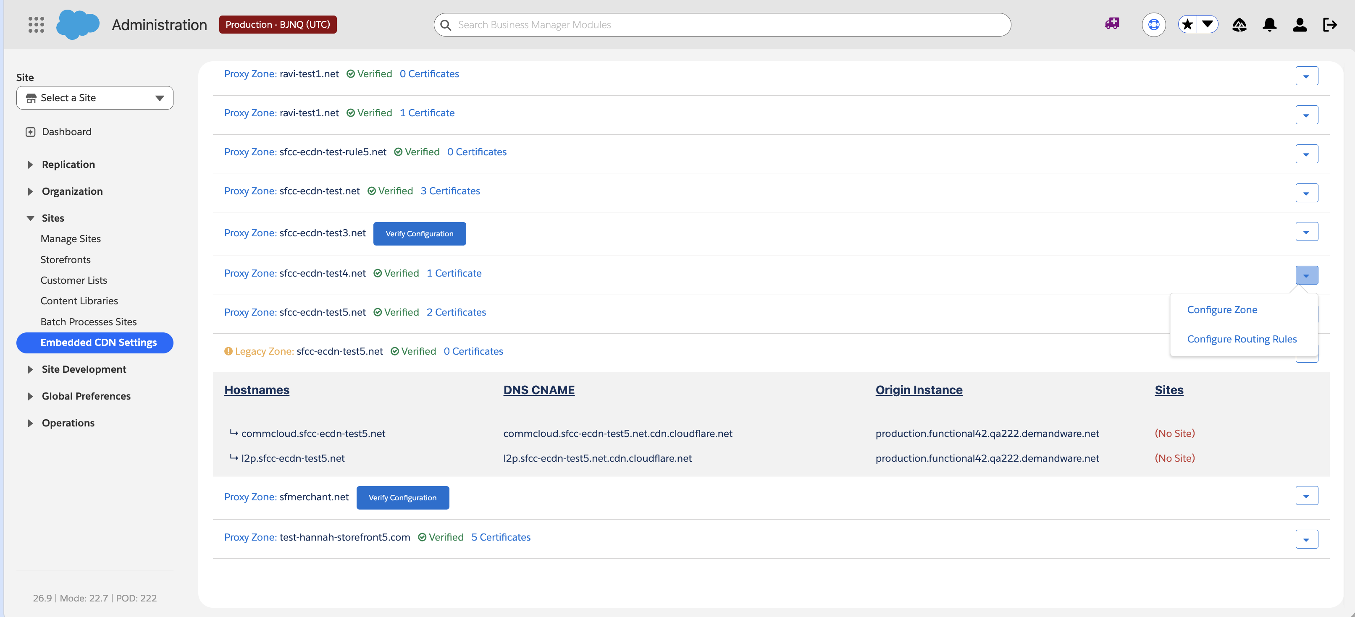Sort by Hostnames column header
1355x617 pixels.
point(257,390)
